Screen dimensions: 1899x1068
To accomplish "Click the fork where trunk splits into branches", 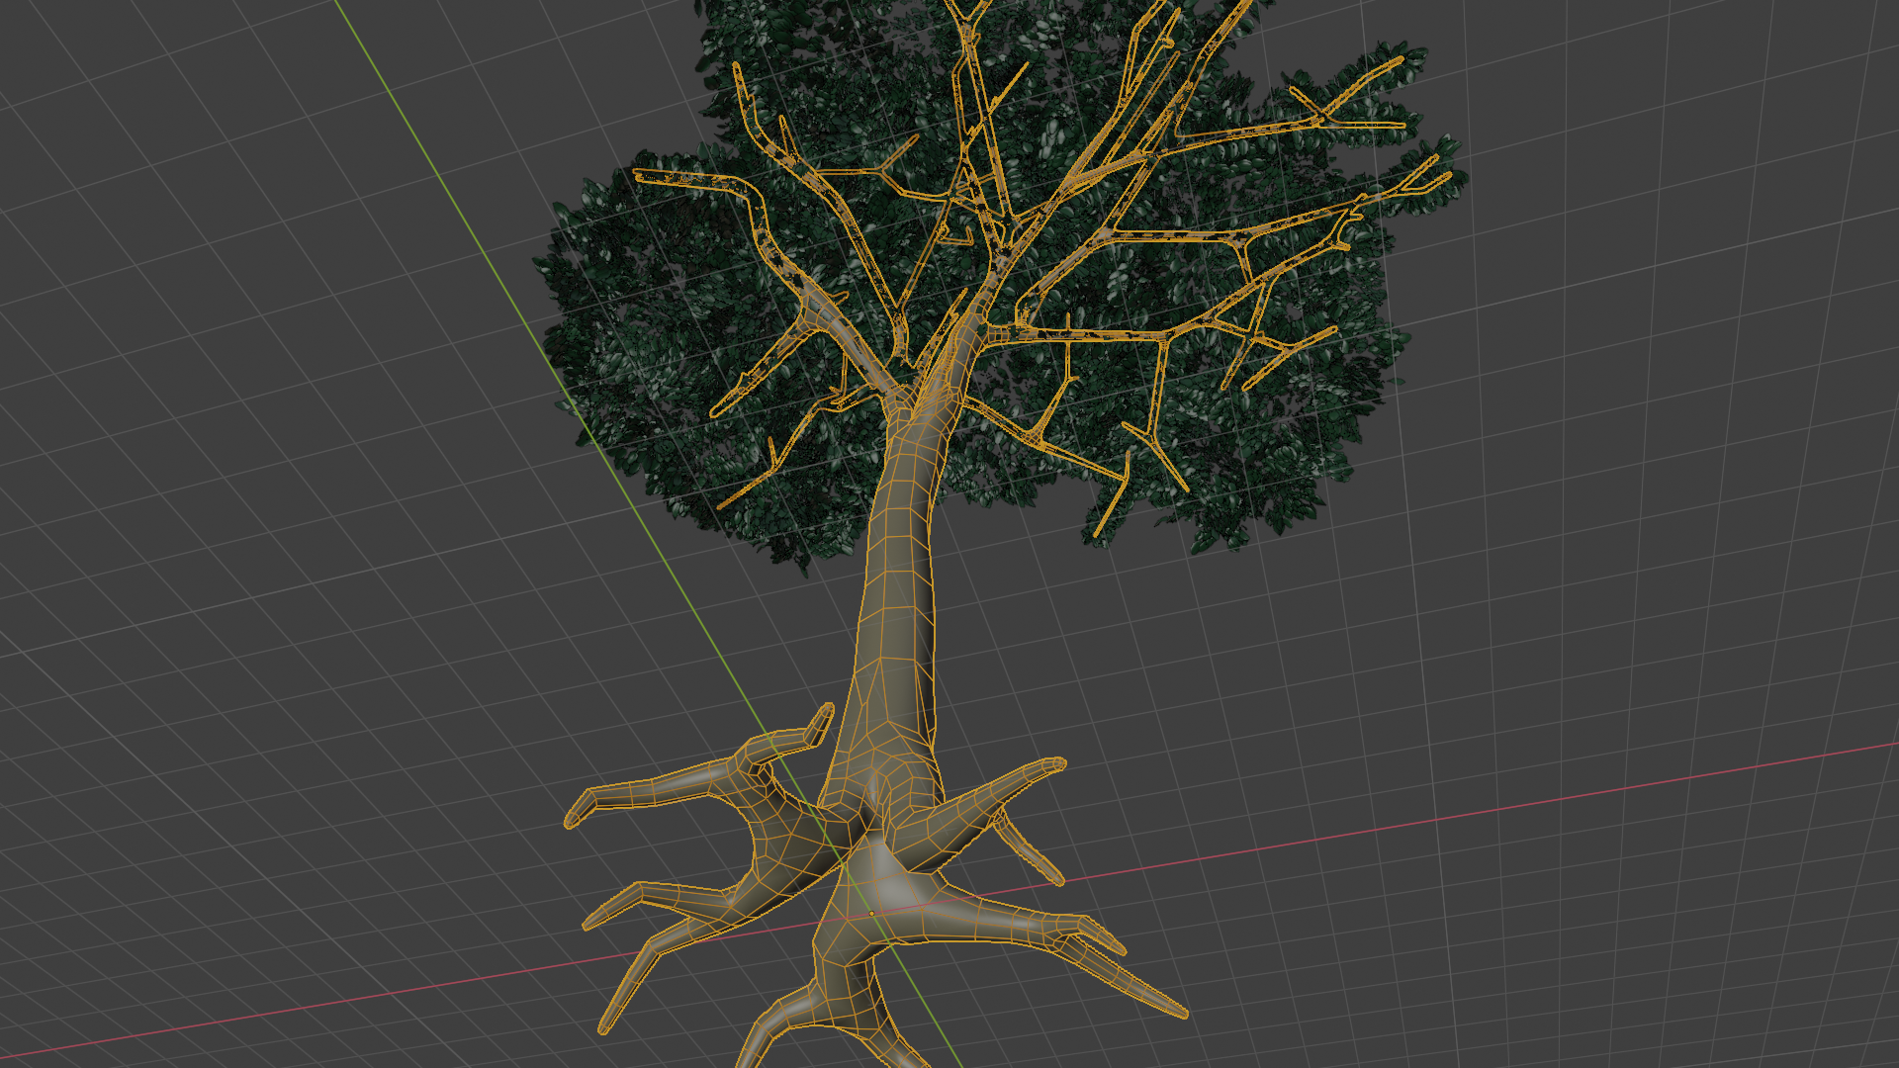I will [x=915, y=399].
